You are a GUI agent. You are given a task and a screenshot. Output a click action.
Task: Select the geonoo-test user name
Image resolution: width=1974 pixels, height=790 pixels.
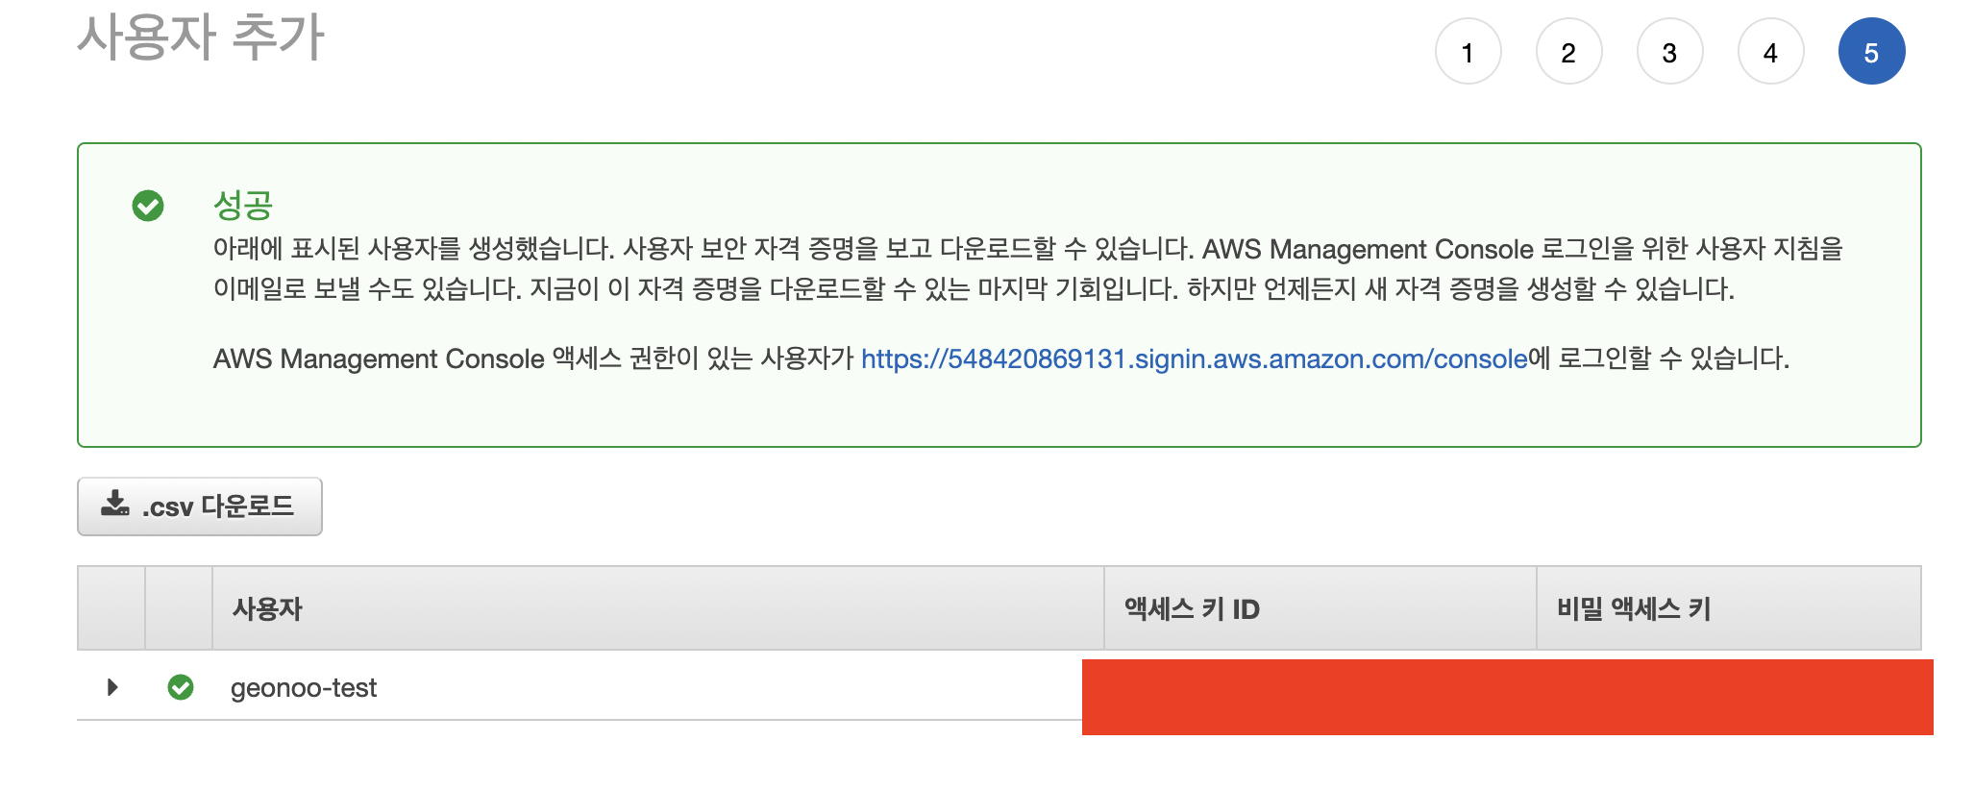(x=304, y=688)
